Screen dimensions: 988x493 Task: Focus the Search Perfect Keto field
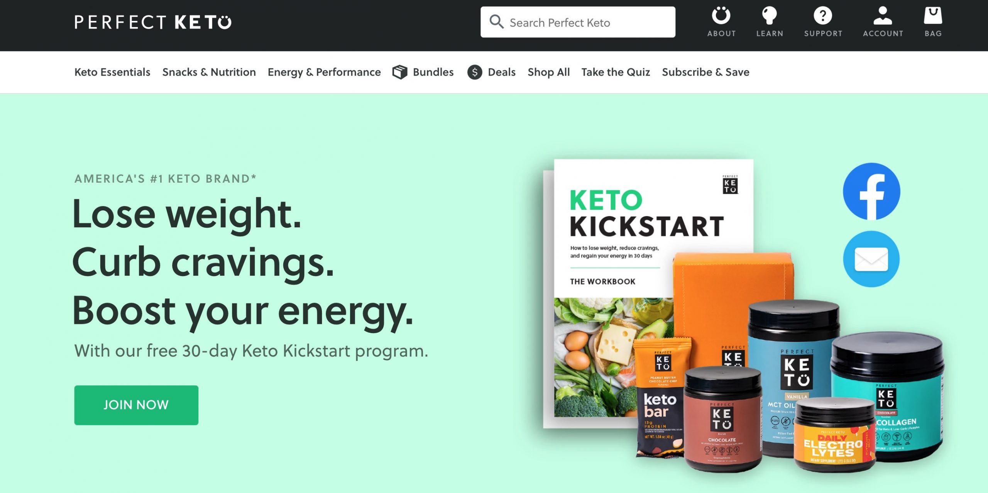click(578, 22)
